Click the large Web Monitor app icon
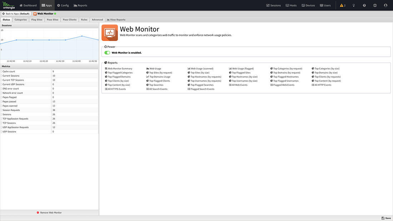The width and height of the screenshot is (393, 221). click(x=110, y=32)
